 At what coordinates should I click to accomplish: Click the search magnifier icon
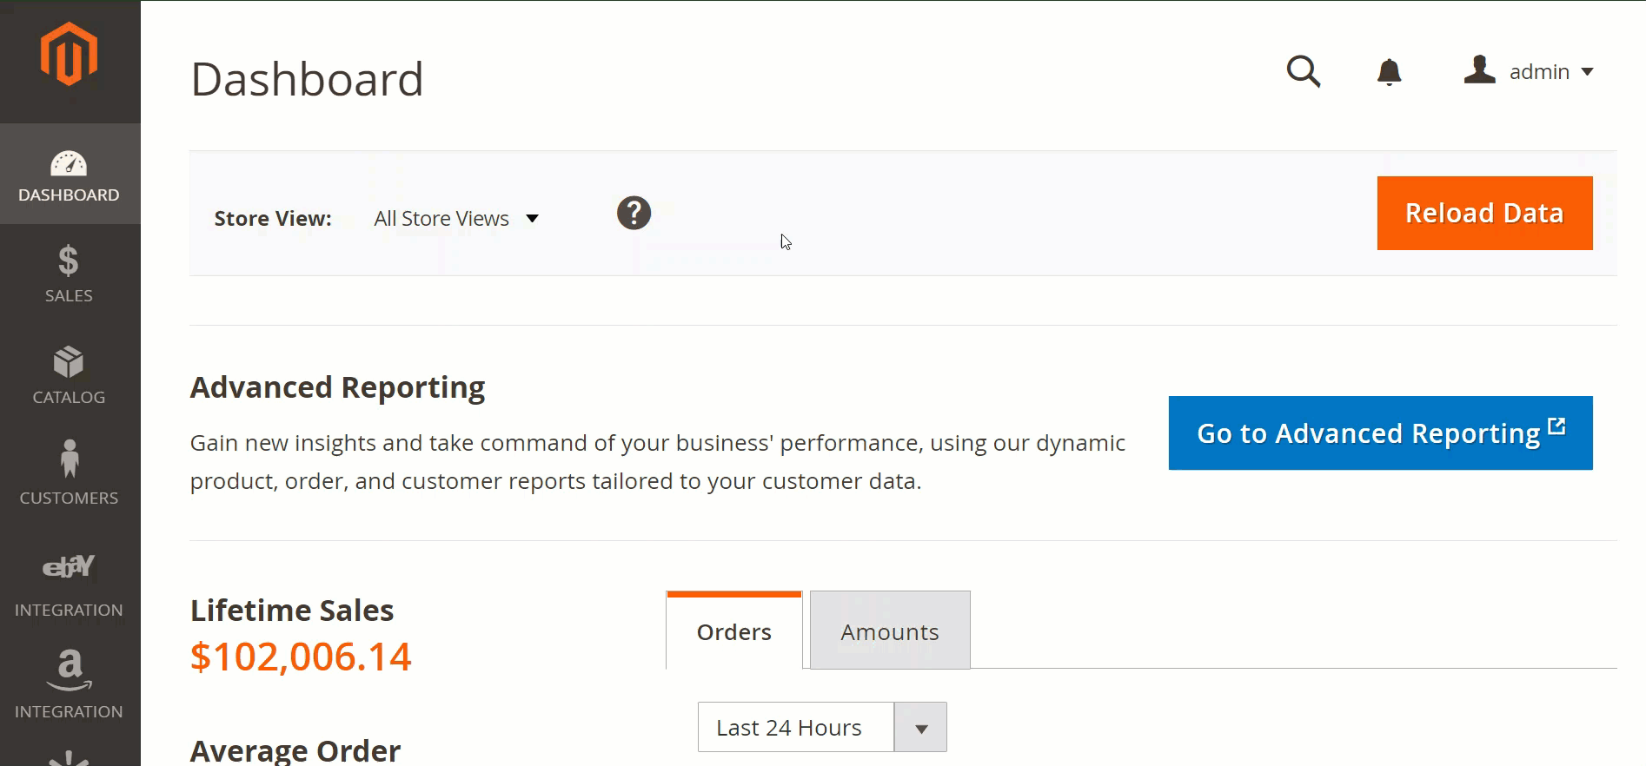pyautogui.click(x=1303, y=72)
